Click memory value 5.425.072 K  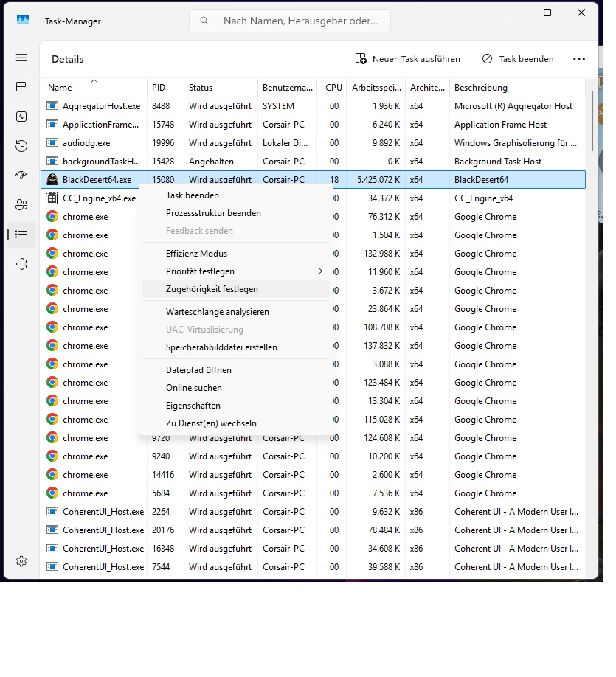(x=378, y=180)
